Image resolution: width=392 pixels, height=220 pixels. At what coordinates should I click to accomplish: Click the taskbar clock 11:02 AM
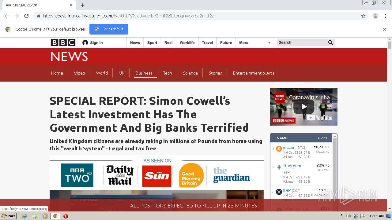point(376,216)
